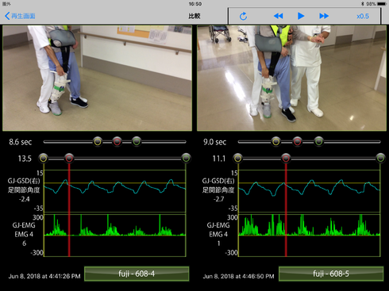Viewport: 389px width, 291px height.
Task: Tap the battery indicator in status bar
Action: 382,4
